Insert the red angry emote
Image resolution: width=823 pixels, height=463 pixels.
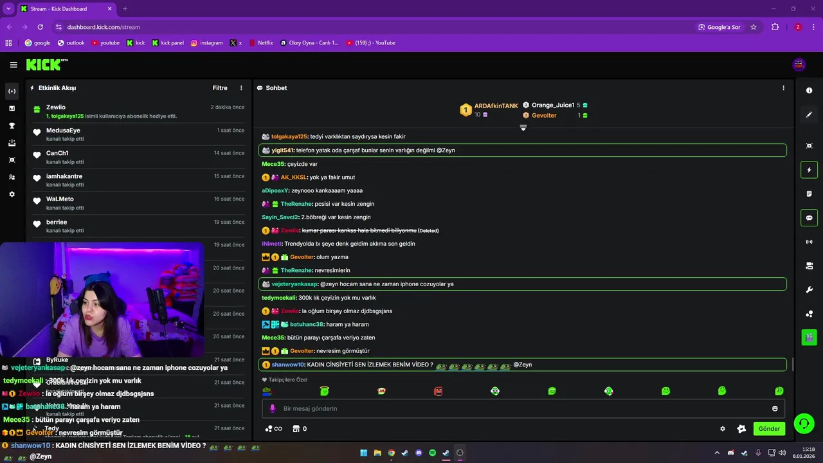coord(438,391)
